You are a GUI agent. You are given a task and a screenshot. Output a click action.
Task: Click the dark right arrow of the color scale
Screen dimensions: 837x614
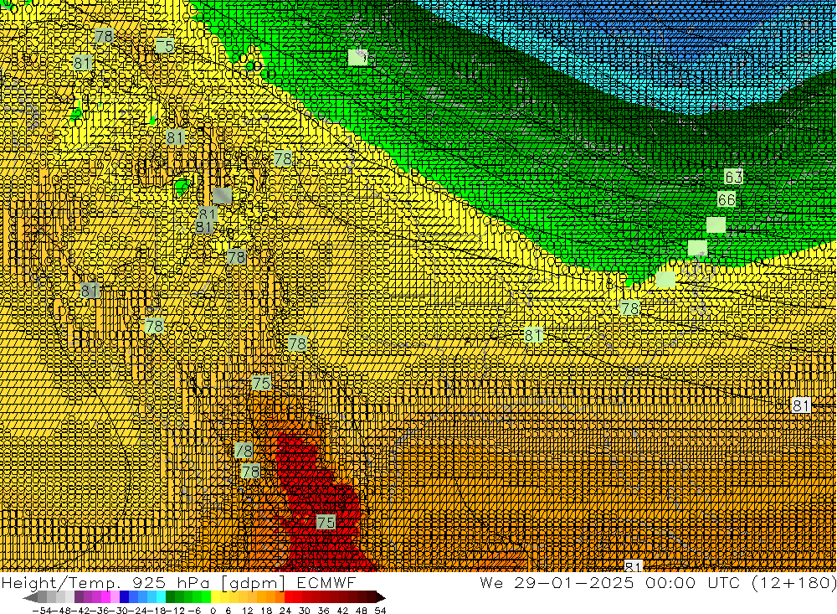pyautogui.click(x=381, y=597)
